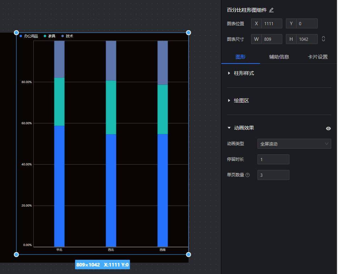Viewport: 338px width, 274px height.
Task: Click help icon next to 单页数量
Action: click(248, 175)
